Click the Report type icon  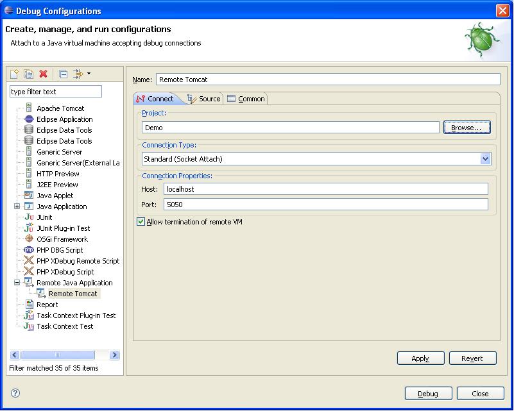click(x=29, y=304)
